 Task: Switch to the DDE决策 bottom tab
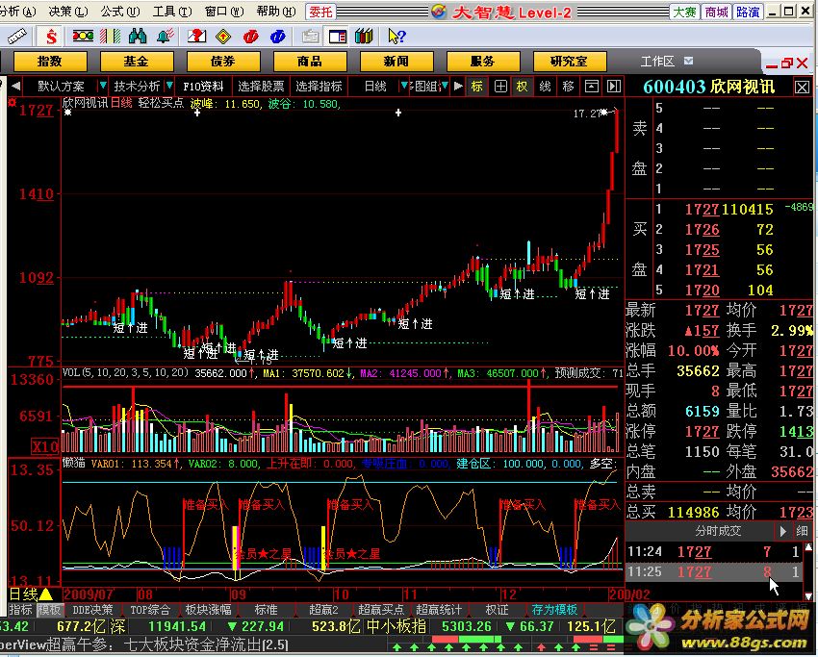tap(92, 610)
